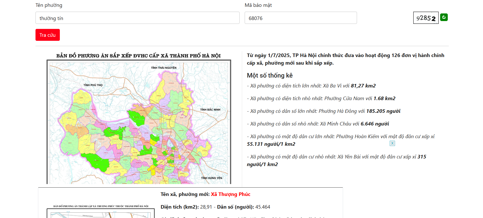Click the captcha image showing 92852

point(426,18)
